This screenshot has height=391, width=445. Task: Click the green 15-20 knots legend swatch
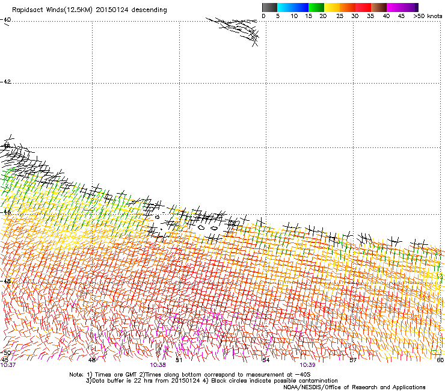(316, 7)
